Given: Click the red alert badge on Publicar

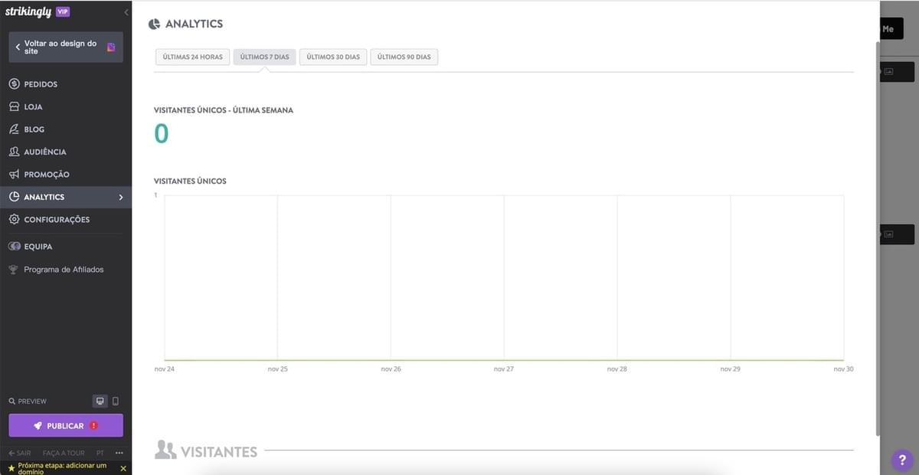Looking at the screenshot, I should click(93, 425).
